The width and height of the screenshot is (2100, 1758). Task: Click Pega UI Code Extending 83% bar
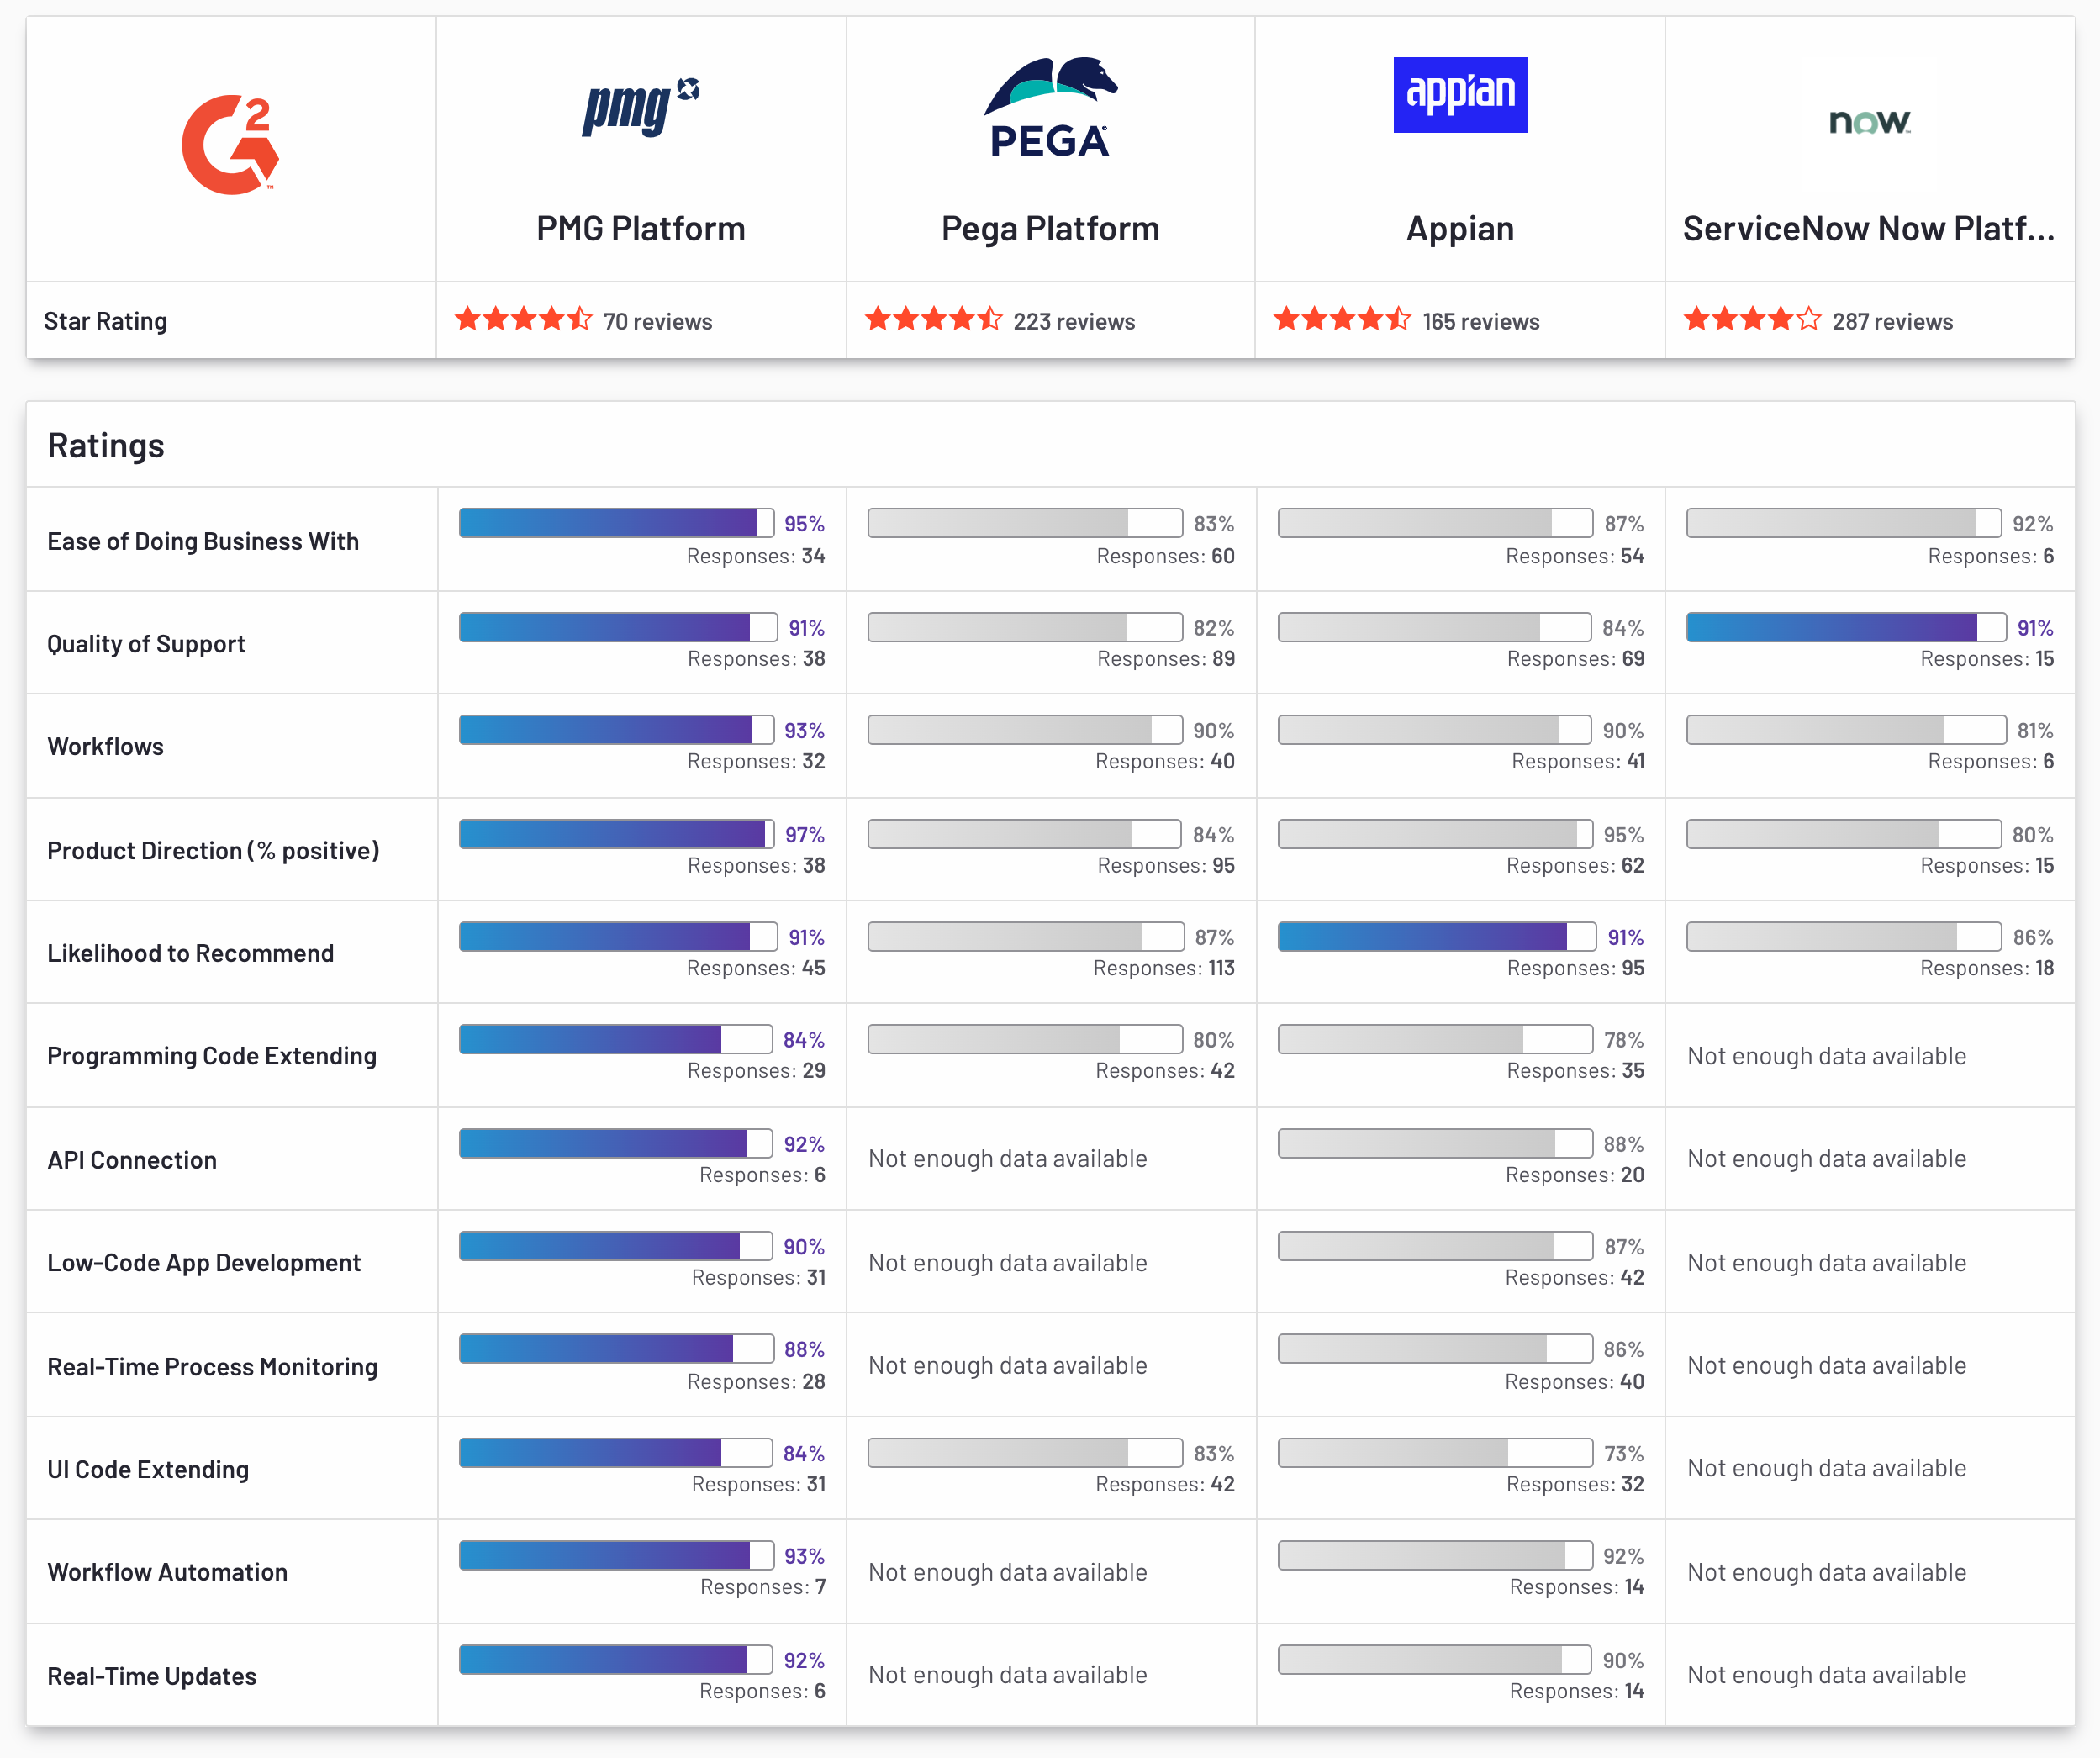coord(1025,1453)
